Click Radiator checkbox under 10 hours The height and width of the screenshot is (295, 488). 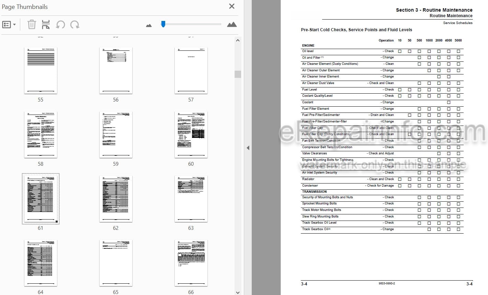click(x=400, y=179)
